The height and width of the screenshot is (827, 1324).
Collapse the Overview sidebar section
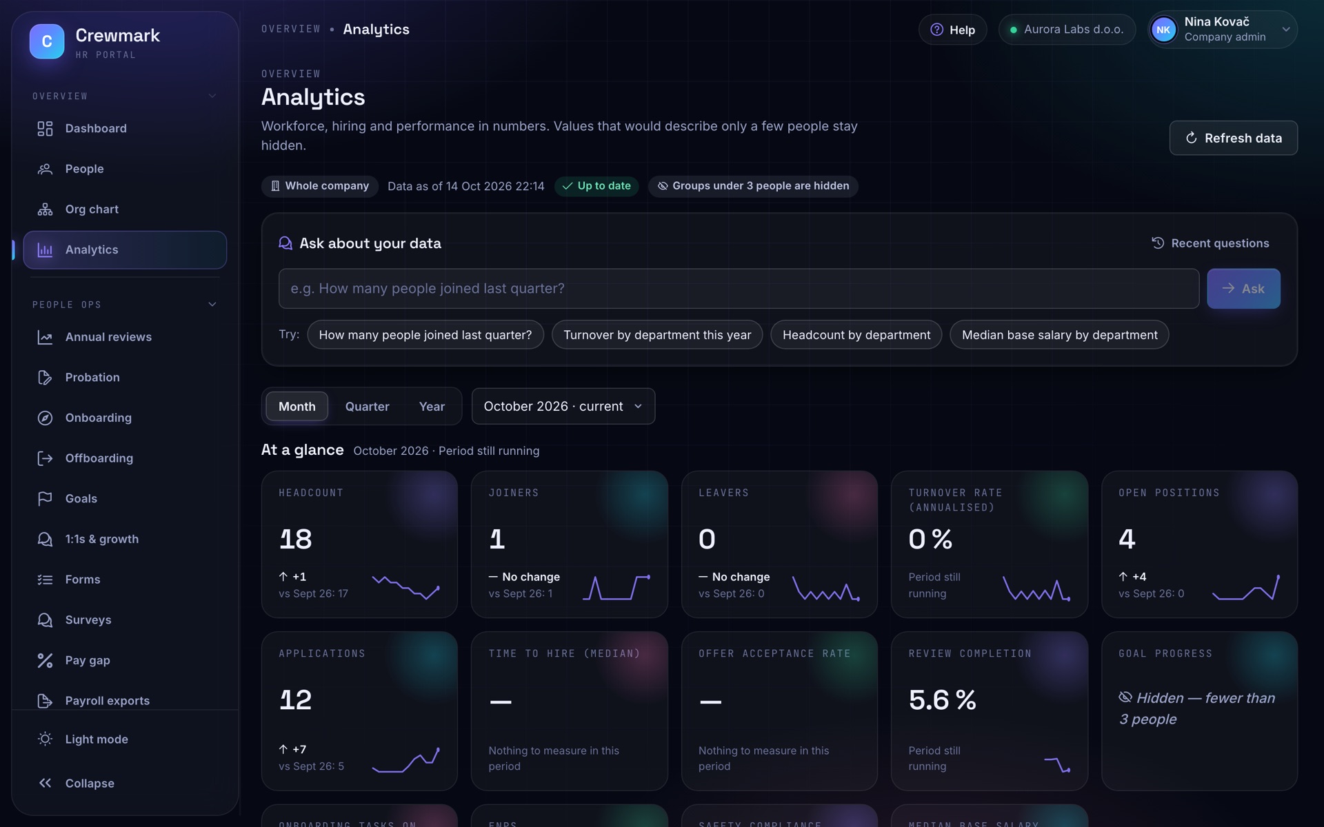(212, 96)
